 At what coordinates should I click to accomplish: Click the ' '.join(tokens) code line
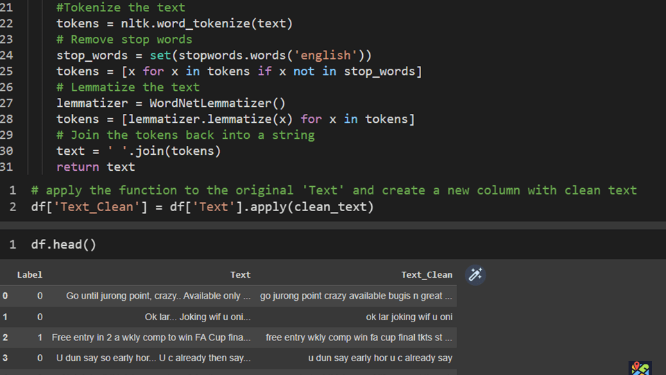(139, 151)
